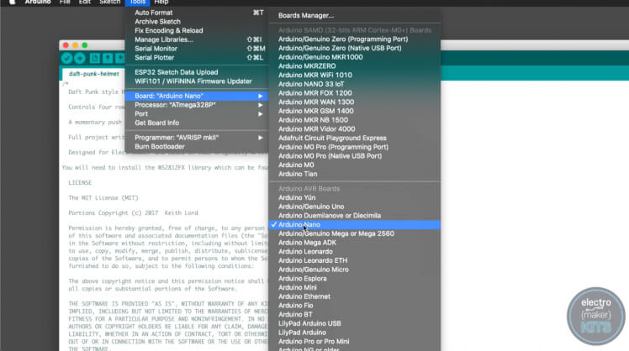
Task: Click the Verify checkmark toolbar icon
Action: click(x=67, y=59)
